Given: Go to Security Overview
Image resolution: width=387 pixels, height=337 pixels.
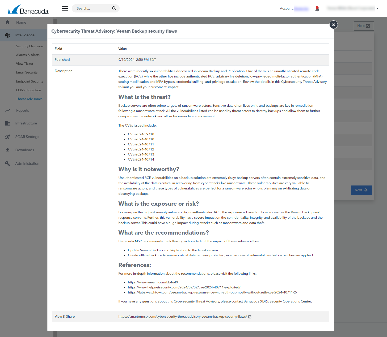Looking at the screenshot, I should point(30,46).
